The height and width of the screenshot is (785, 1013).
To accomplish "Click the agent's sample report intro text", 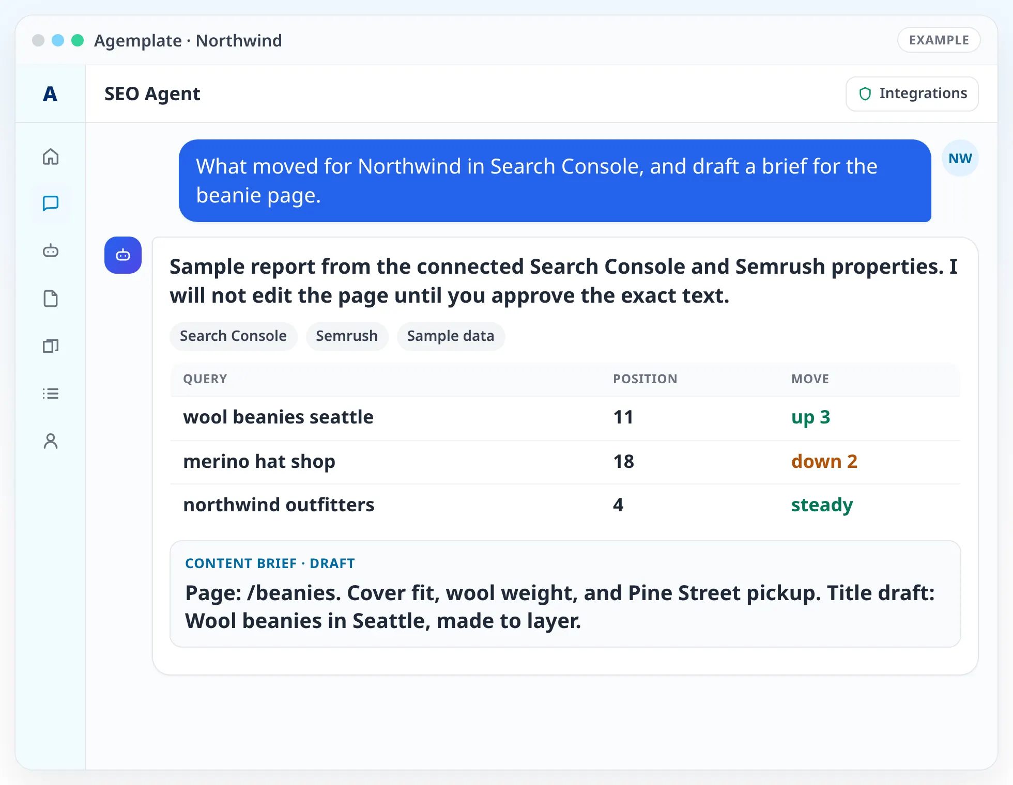I will (x=563, y=281).
